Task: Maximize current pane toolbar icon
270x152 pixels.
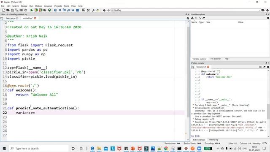Action: [84, 10]
